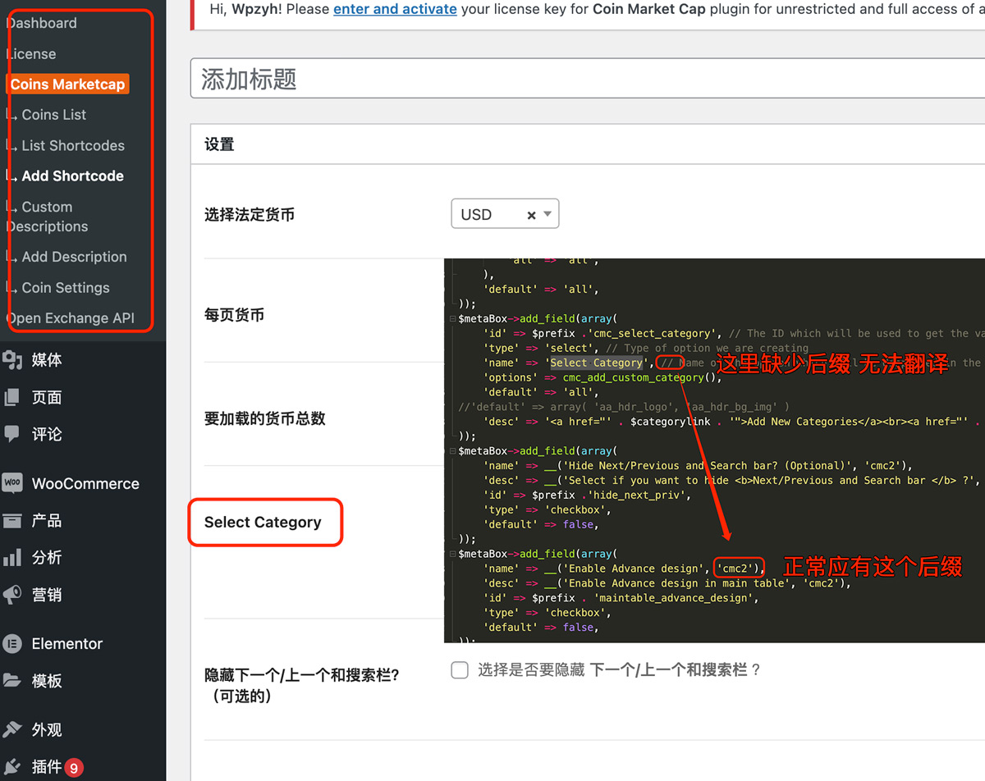
Task: Open Dashboard in the plugin submenu
Action: tap(42, 23)
